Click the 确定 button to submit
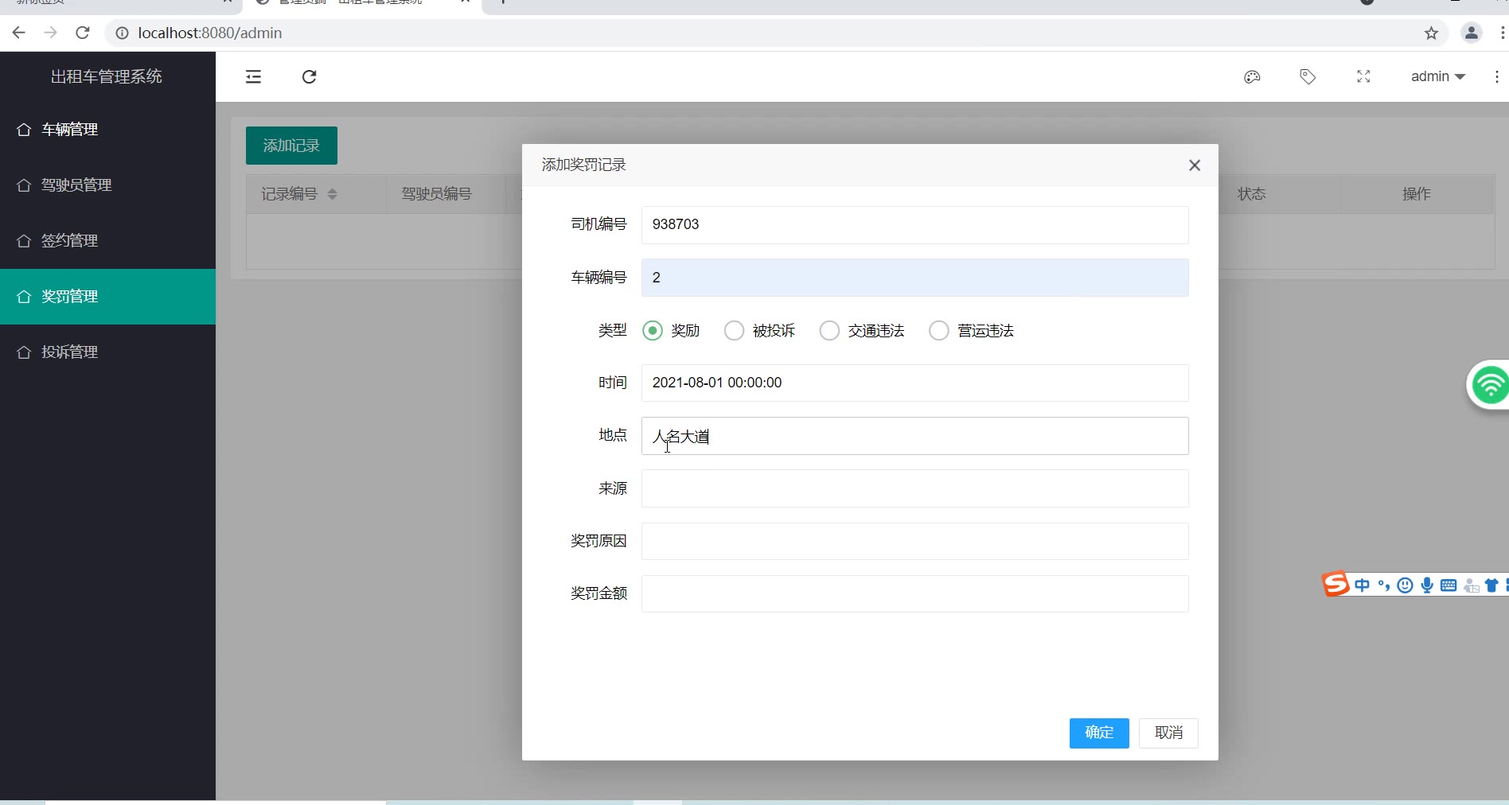 coord(1098,733)
